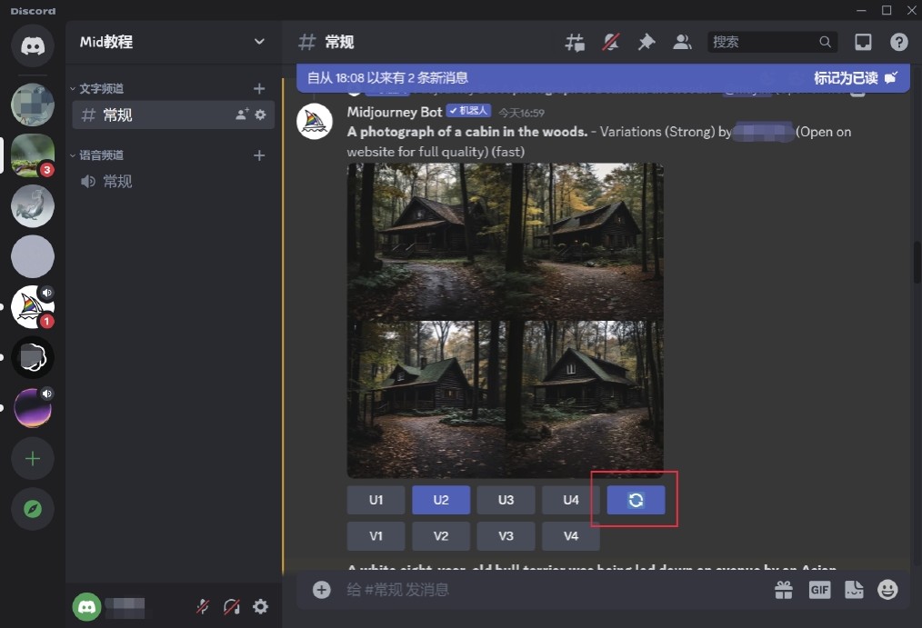
Task: Click 标记为已读 to mark as read
Action: 856,77
